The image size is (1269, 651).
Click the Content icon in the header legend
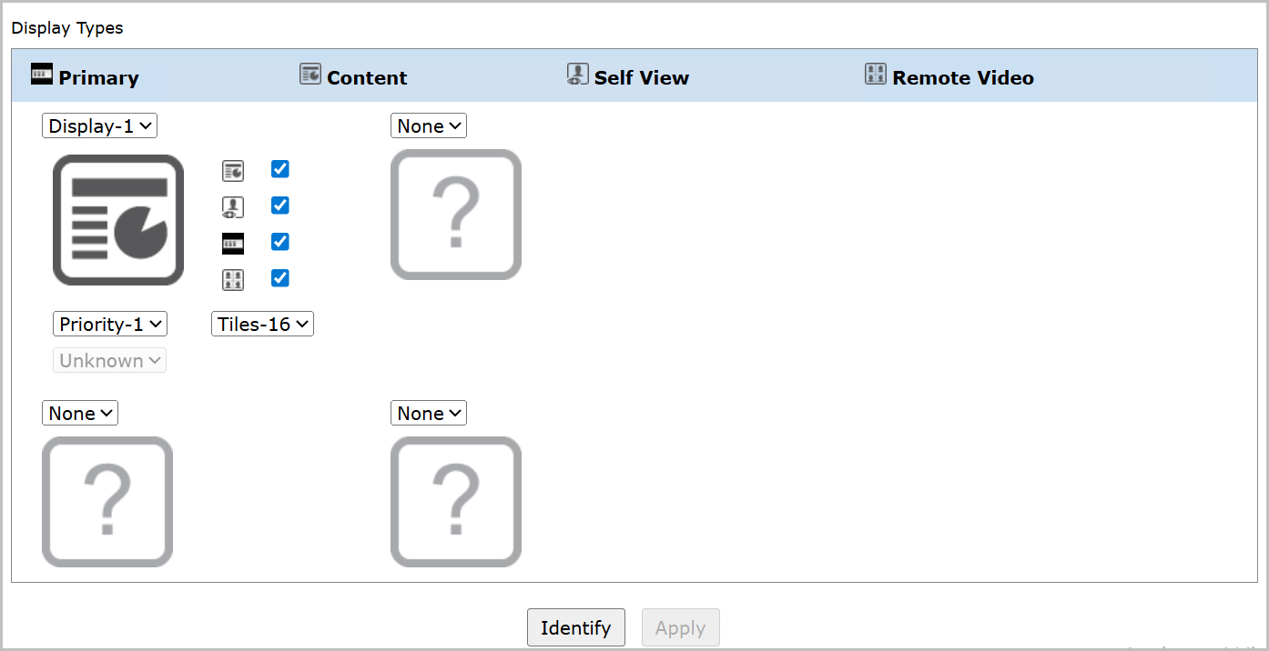(x=310, y=75)
